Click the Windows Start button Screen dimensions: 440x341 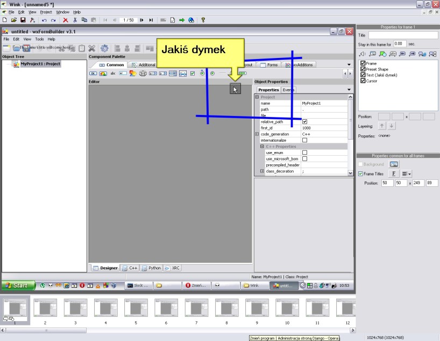click(18, 285)
